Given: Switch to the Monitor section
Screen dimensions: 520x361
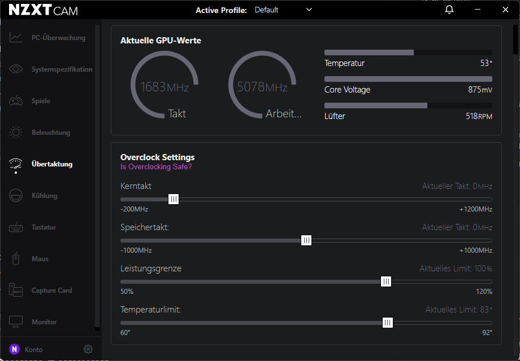Looking at the screenshot, I should (44, 322).
